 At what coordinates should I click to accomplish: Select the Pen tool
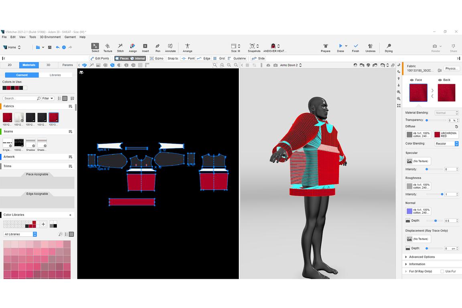coord(158,47)
